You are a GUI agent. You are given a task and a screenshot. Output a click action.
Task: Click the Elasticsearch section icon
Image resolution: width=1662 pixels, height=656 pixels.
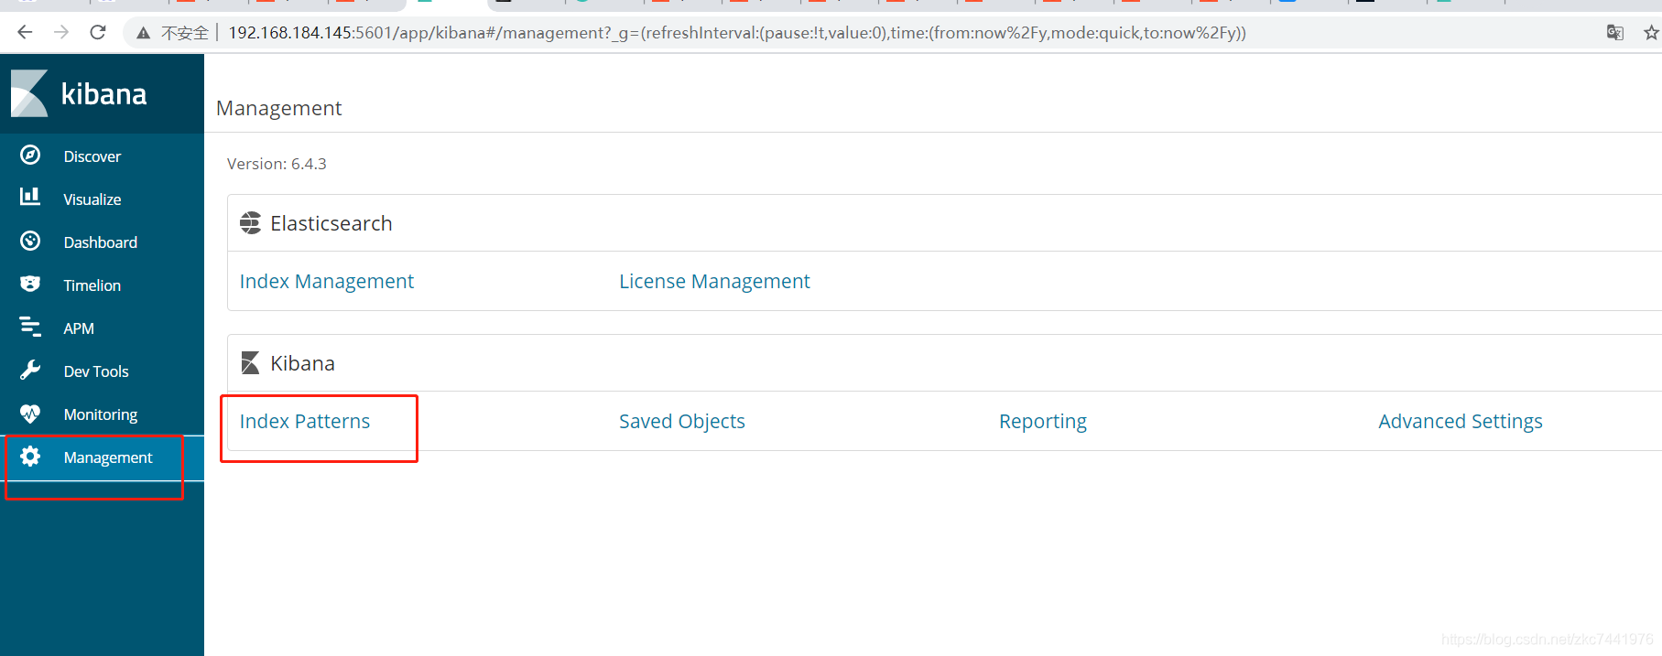(x=250, y=223)
